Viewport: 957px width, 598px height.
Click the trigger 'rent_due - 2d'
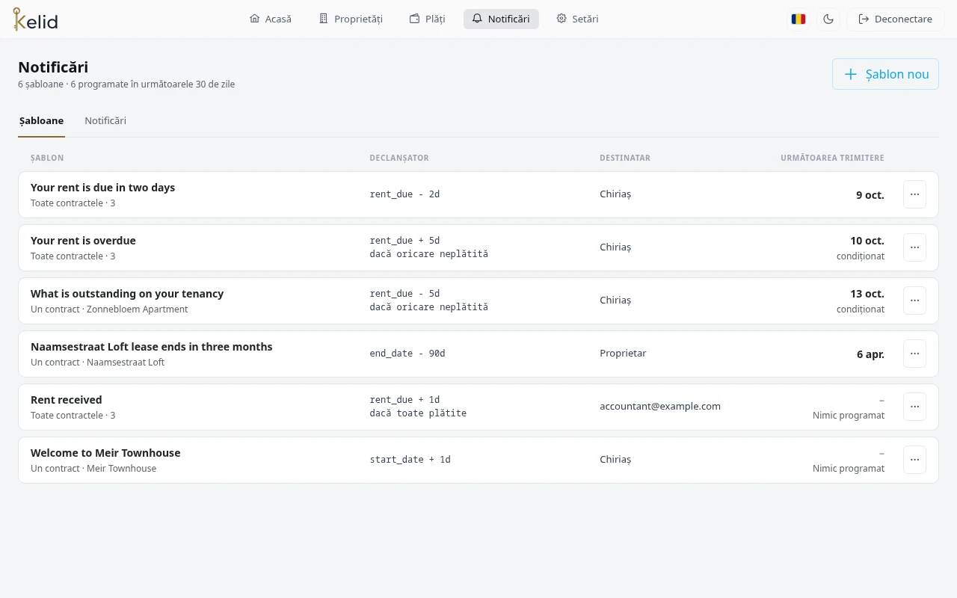404,194
